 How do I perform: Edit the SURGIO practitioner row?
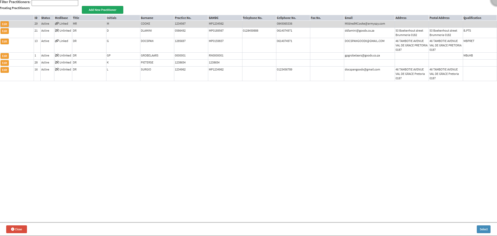click(x=5, y=70)
